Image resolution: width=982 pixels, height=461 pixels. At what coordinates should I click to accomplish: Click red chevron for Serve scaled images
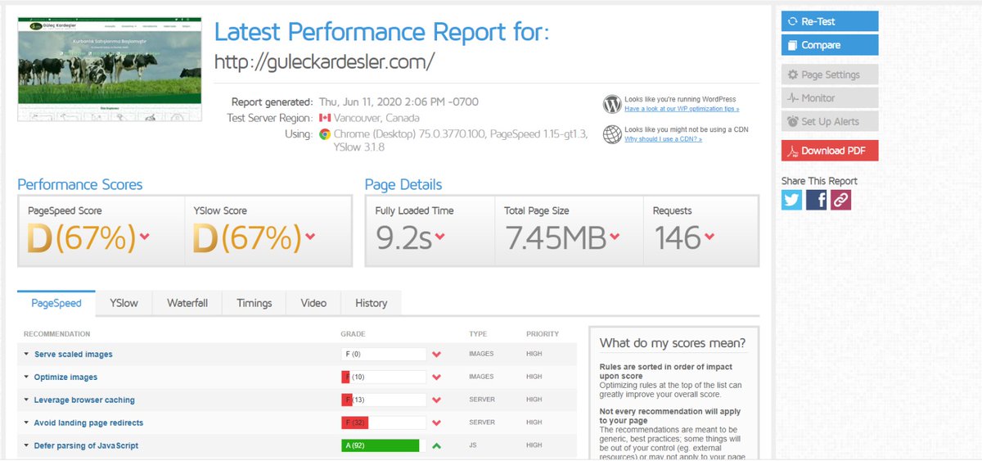pos(436,355)
